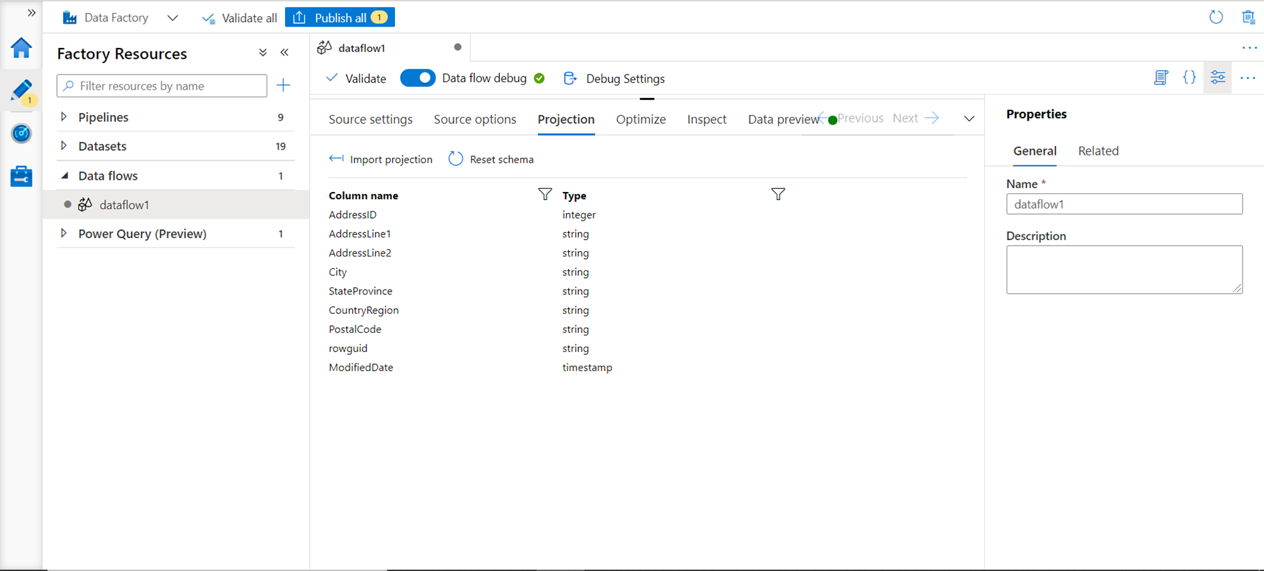Switch to the Source options tab
The height and width of the screenshot is (571, 1264).
coord(475,119)
